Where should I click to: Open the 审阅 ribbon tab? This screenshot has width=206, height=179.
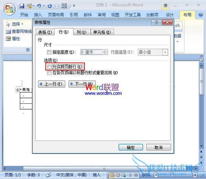click(x=102, y=14)
